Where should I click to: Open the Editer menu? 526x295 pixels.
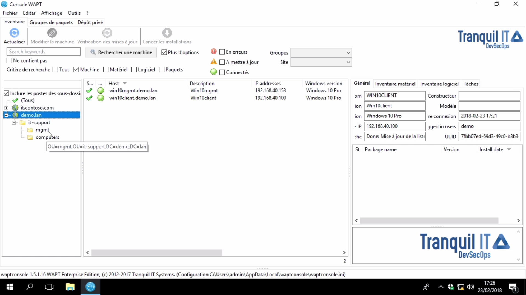tap(29, 13)
